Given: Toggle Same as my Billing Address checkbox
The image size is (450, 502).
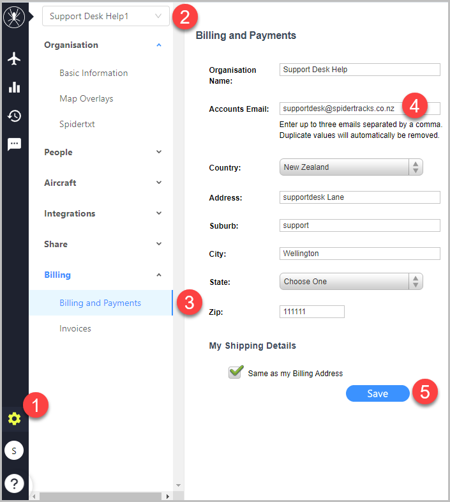Looking at the screenshot, I should [236, 372].
